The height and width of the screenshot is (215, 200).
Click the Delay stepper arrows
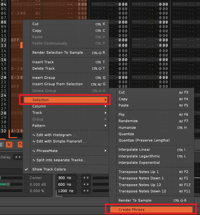click(x=18, y=157)
